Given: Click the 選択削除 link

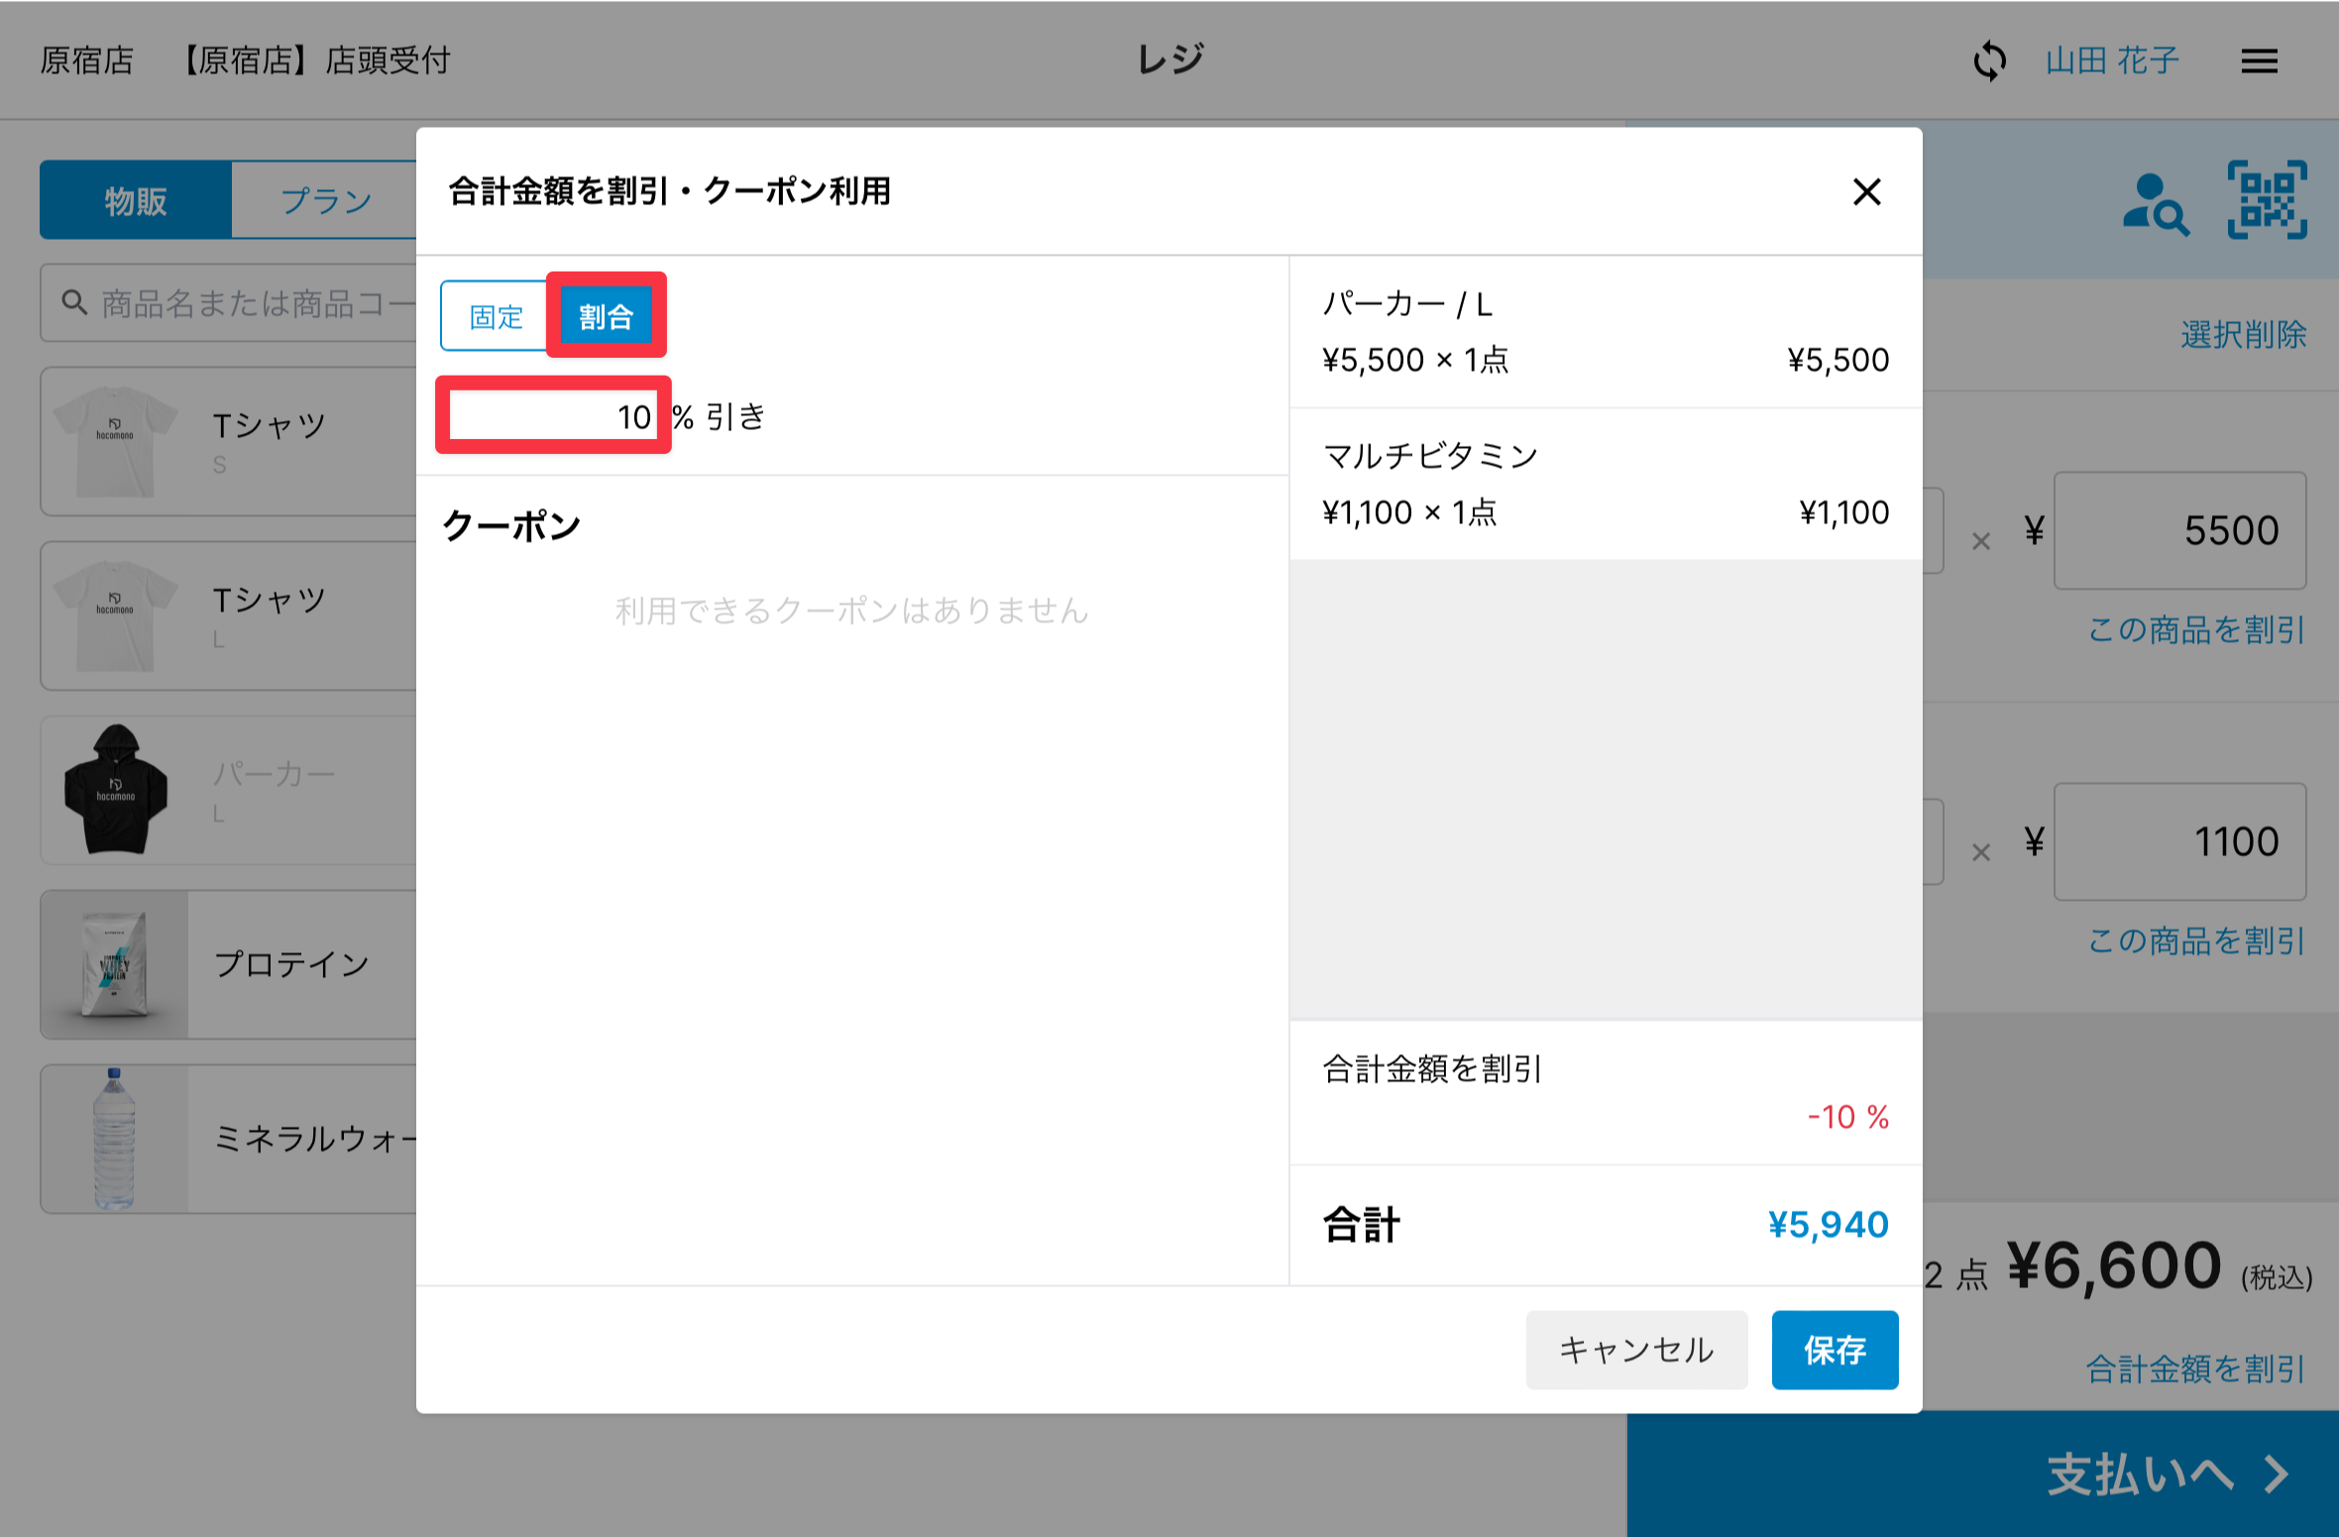Looking at the screenshot, I should tap(2242, 334).
